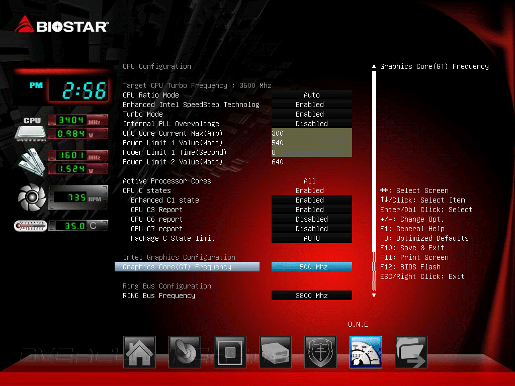
Task: Change CPU C states Enabled value
Action: pos(310,190)
